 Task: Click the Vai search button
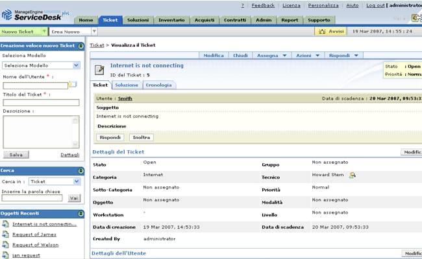pos(74,198)
